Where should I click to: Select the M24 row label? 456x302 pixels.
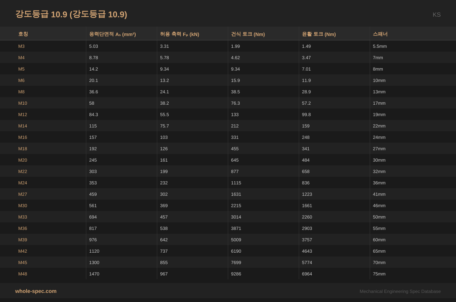click(22, 183)
